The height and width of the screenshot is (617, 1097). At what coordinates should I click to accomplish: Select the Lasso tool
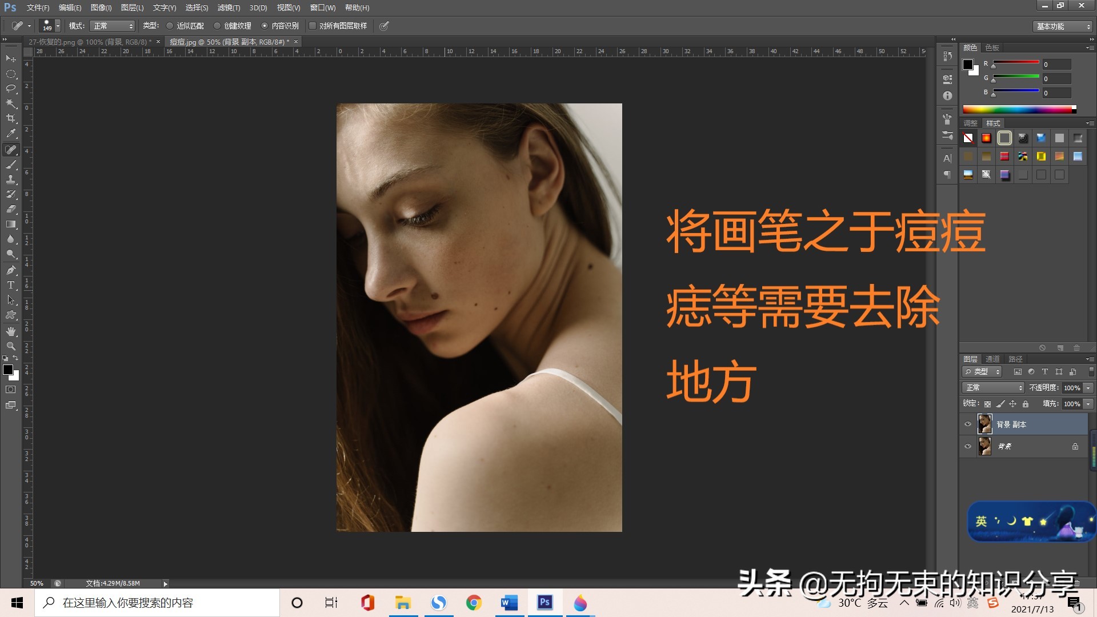point(11,89)
